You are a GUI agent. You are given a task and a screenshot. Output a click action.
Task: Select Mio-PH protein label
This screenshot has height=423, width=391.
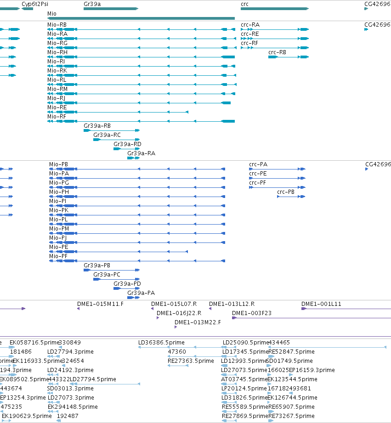tap(59, 192)
